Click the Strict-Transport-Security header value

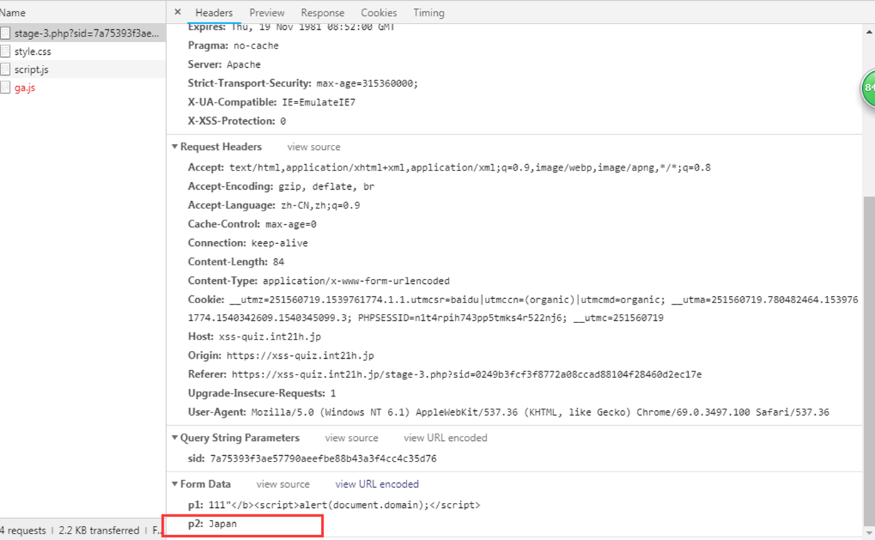[x=367, y=83]
